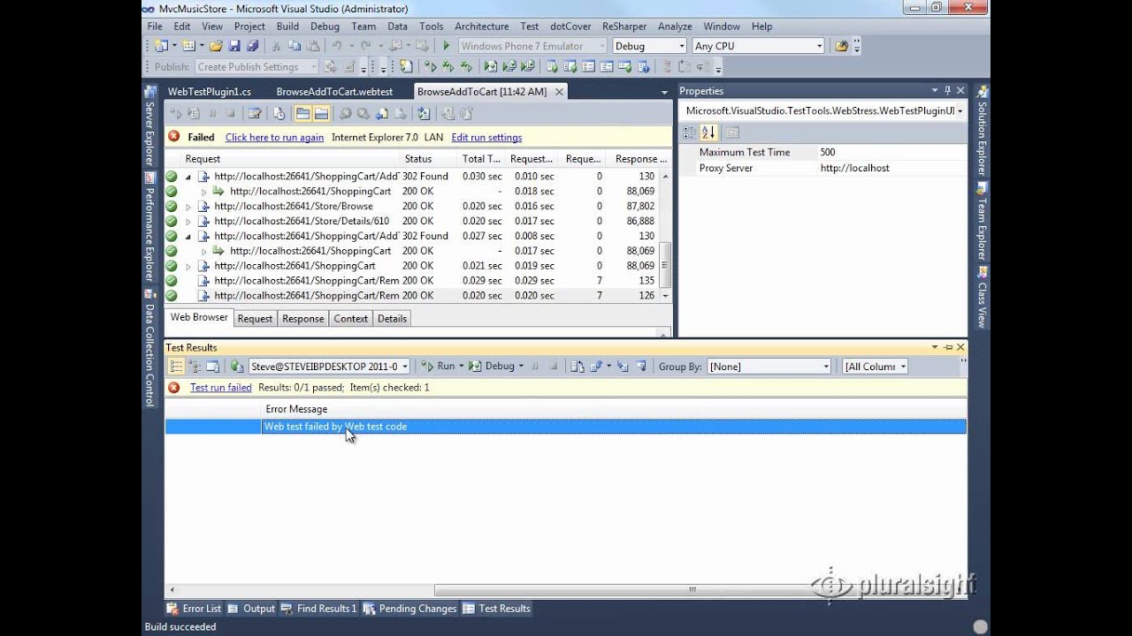Click the Undo arrow icon in toolbar
This screenshot has width=1132, height=636.
click(x=337, y=46)
